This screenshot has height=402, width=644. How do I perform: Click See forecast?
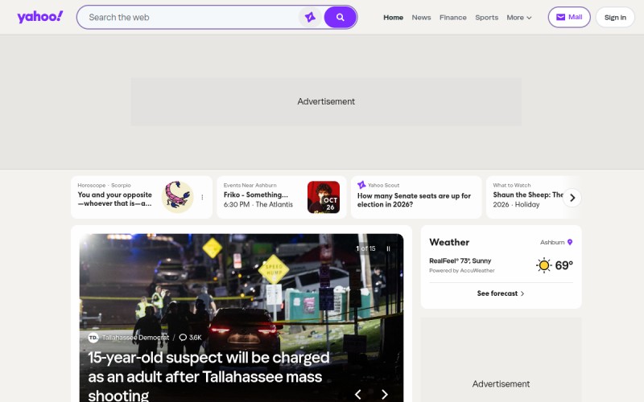coord(501,293)
